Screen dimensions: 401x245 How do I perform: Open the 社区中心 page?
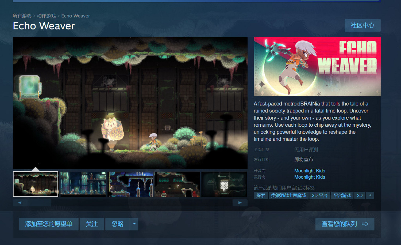click(x=362, y=25)
